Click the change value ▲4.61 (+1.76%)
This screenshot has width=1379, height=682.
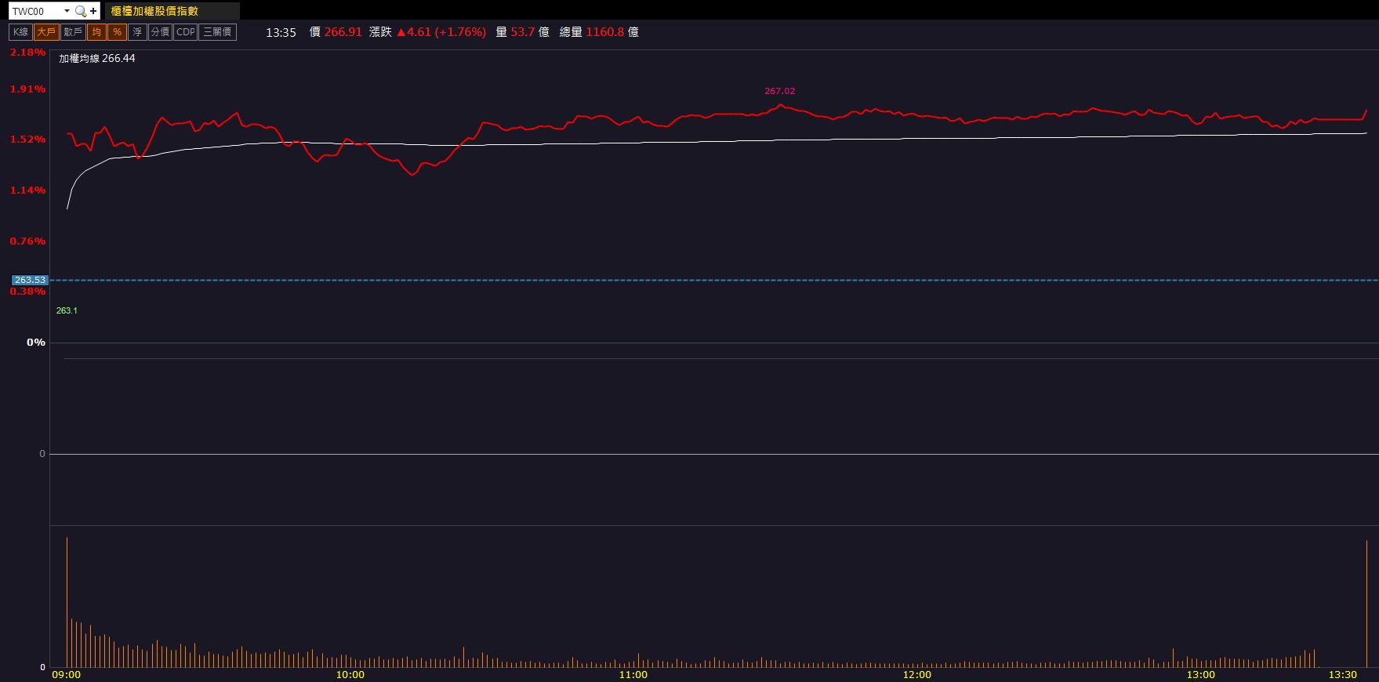coord(441,32)
